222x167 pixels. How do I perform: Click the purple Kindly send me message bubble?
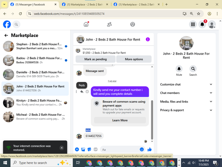click(120, 92)
